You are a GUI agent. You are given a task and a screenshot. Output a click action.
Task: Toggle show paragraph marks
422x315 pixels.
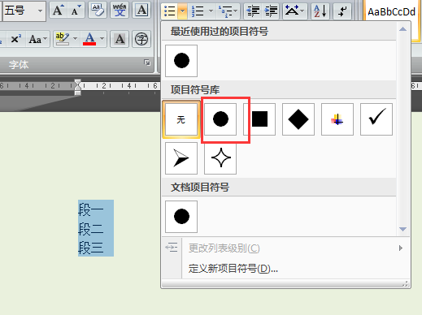pos(342,11)
